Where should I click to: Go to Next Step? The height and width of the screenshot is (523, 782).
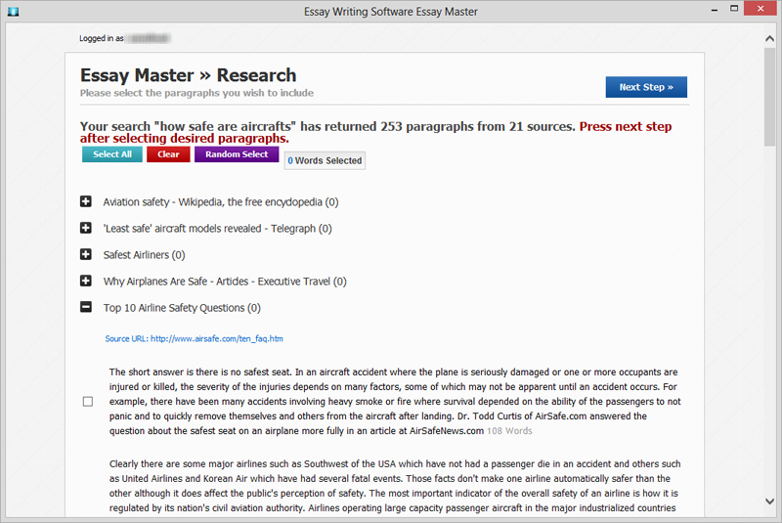[x=646, y=87]
